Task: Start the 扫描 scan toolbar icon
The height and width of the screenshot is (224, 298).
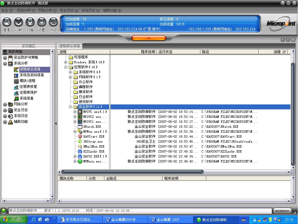Action: 30,22
